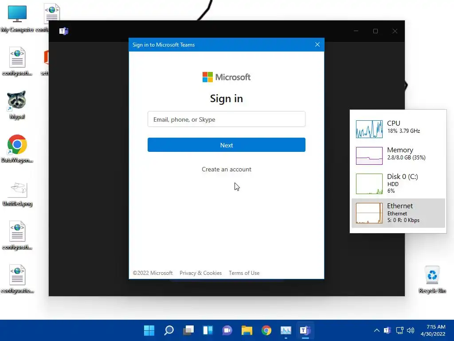Close the Sign in to Microsoft Teams dialog
The height and width of the screenshot is (341, 454).
coord(317,45)
